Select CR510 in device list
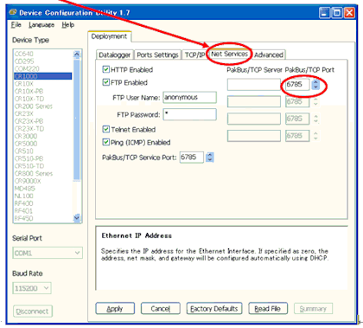Screen dimensions: 363x328 click(x=24, y=151)
